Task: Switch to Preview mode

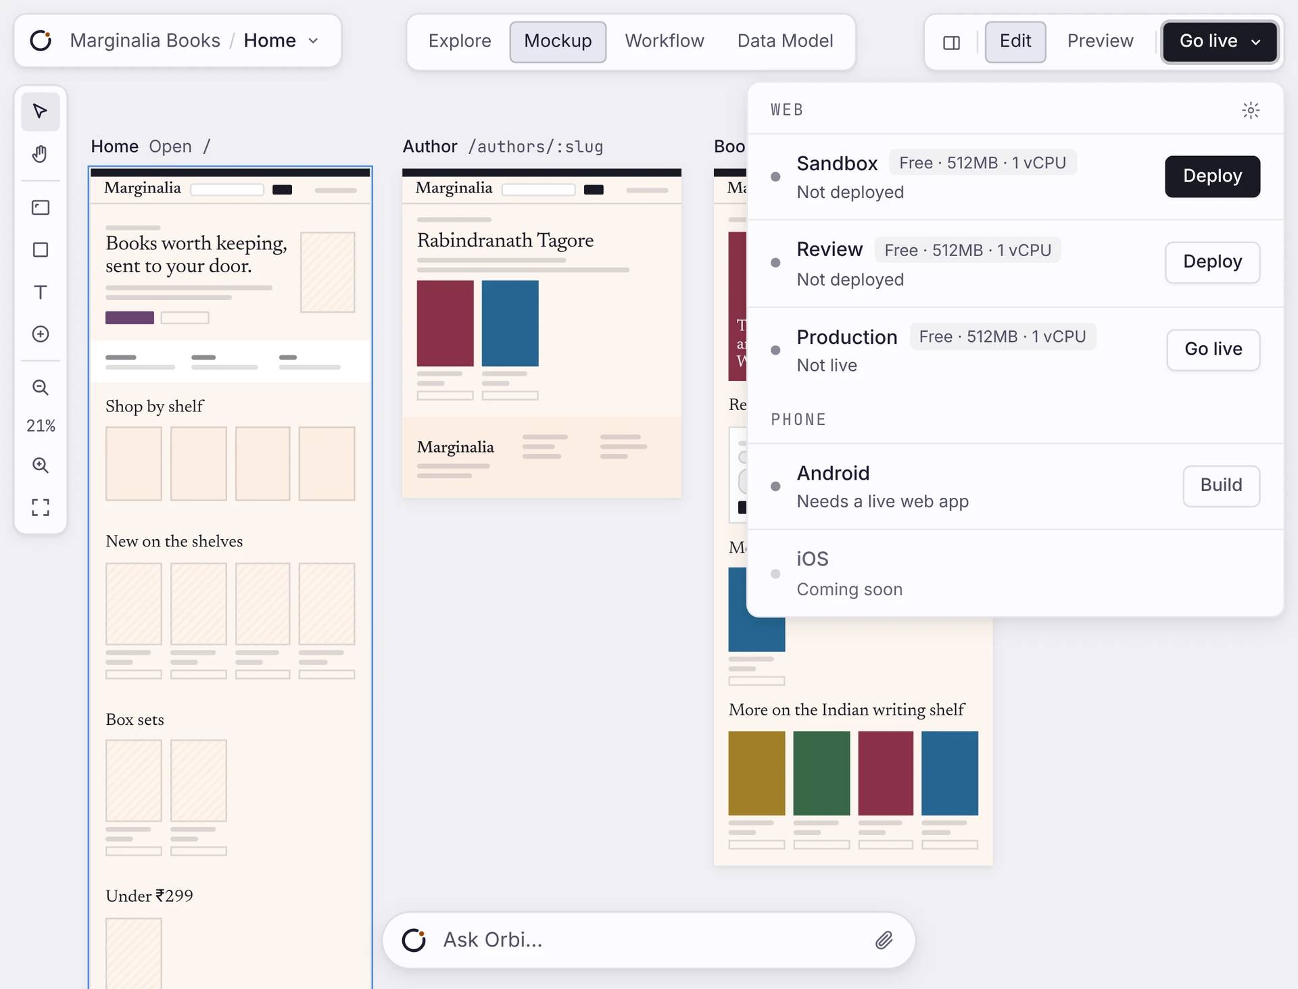Action: (1100, 41)
